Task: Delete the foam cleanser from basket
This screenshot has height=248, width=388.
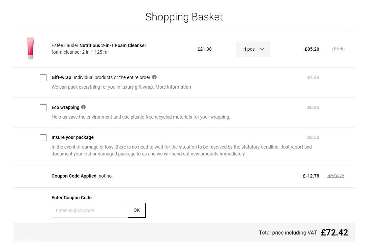Action: pyautogui.click(x=338, y=49)
